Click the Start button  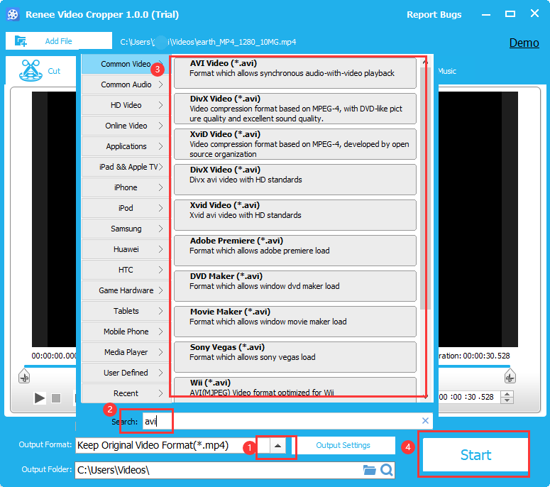[475, 455]
